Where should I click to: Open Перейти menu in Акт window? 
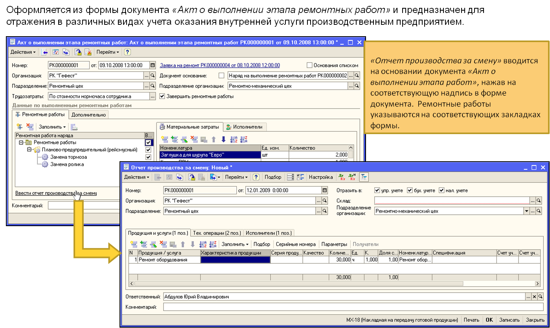tap(108, 52)
